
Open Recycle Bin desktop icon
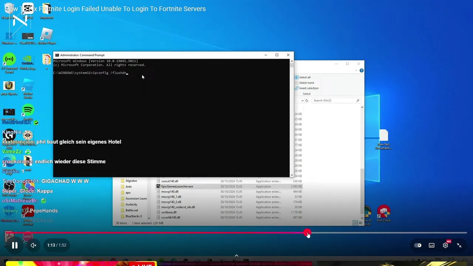coord(9,11)
